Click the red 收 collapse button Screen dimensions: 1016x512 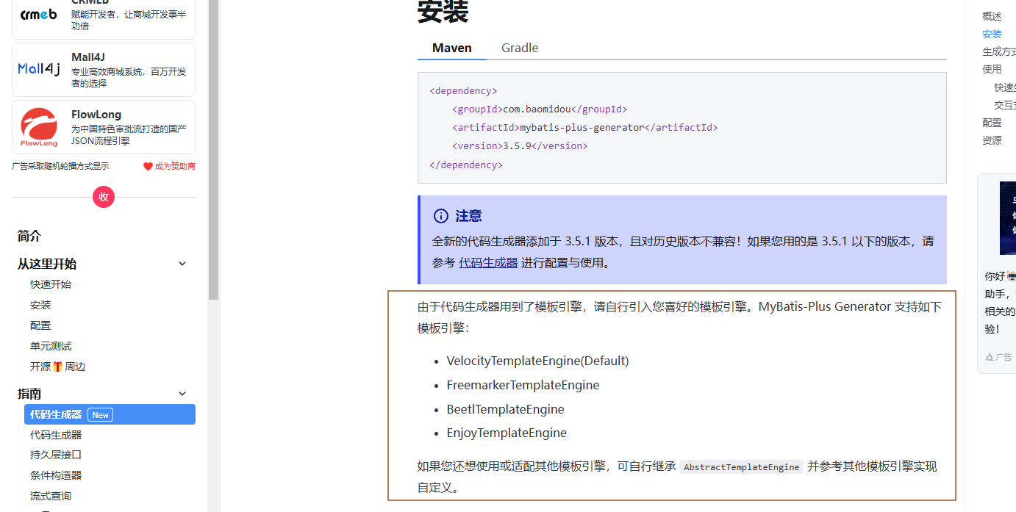tap(104, 197)
